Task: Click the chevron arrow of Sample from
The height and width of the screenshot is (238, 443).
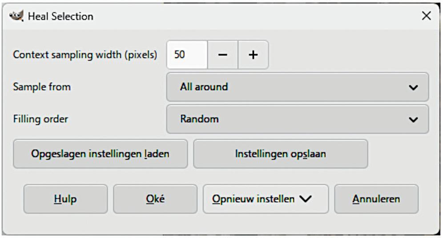Action: [x=413, y=87]
